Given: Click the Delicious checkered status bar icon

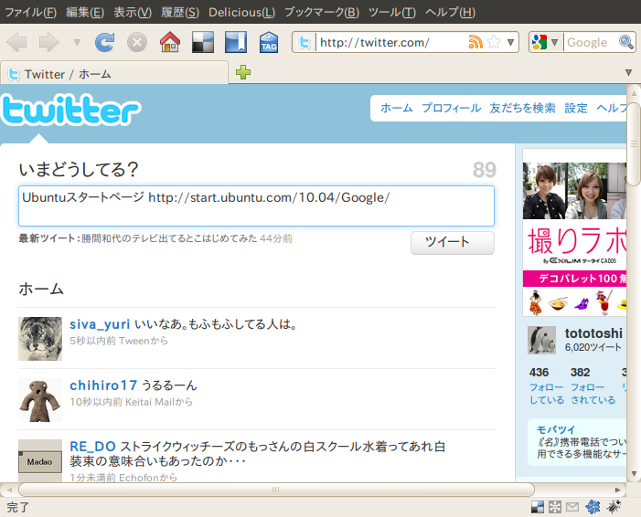Looking at the screenshot, I should point(538,507).
